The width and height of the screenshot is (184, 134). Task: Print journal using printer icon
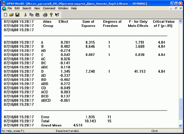click(45, 15)
